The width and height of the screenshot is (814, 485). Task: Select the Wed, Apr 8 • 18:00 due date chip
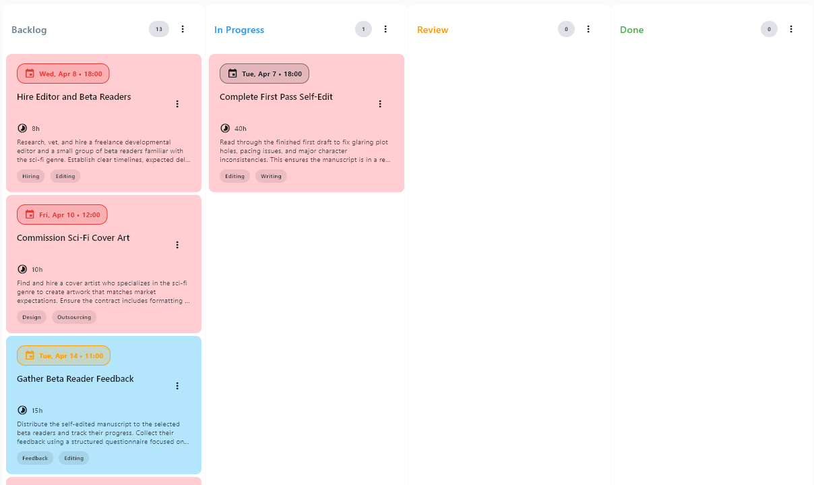pos(63,74)
